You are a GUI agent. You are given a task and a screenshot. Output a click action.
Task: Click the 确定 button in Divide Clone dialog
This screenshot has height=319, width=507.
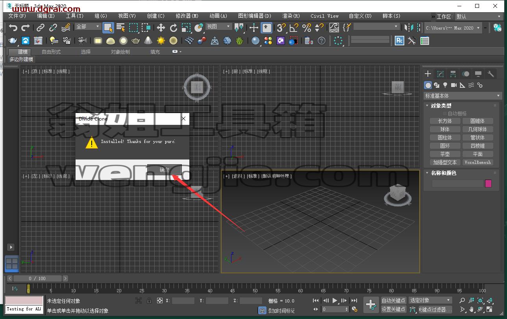[165, 170]
